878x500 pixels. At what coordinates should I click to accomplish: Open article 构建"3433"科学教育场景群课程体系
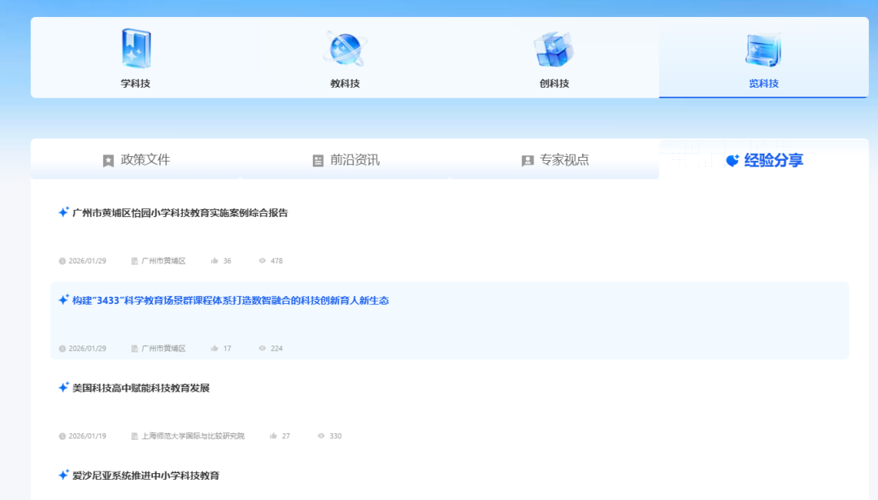231,301
